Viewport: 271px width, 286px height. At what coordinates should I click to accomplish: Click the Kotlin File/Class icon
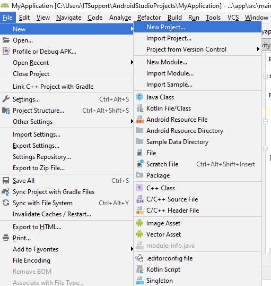click(140, 108)
